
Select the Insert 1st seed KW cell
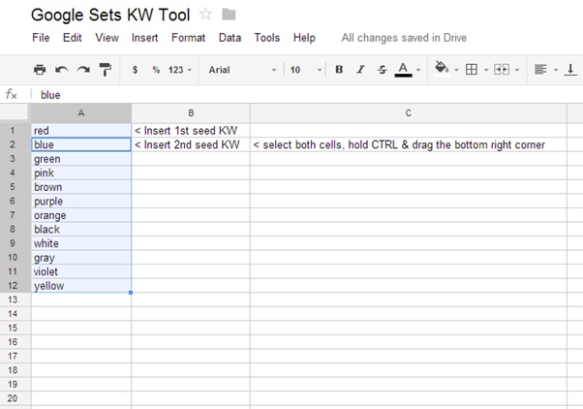click(x=191, y=131)
